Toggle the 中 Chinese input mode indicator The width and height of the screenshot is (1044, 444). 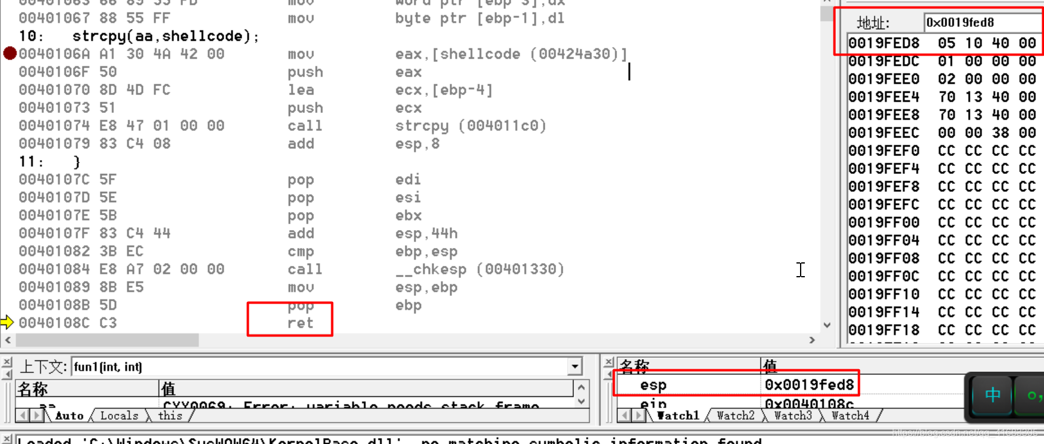pyautogui.click(x=993, y=395)
